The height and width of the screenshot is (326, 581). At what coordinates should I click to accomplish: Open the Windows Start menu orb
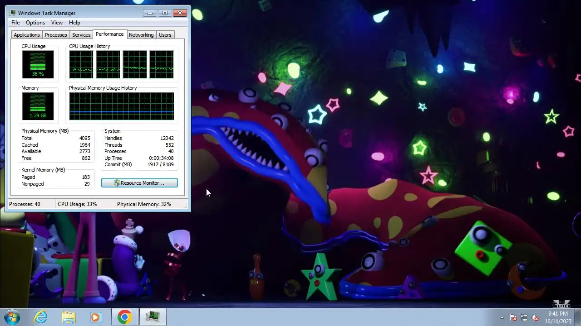point(12,317)
